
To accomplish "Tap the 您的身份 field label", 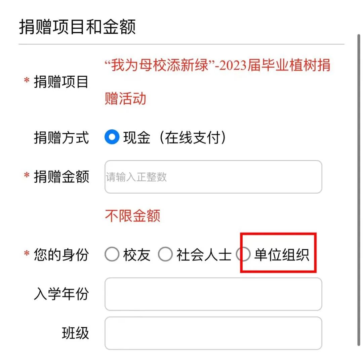I will (61, 255).
